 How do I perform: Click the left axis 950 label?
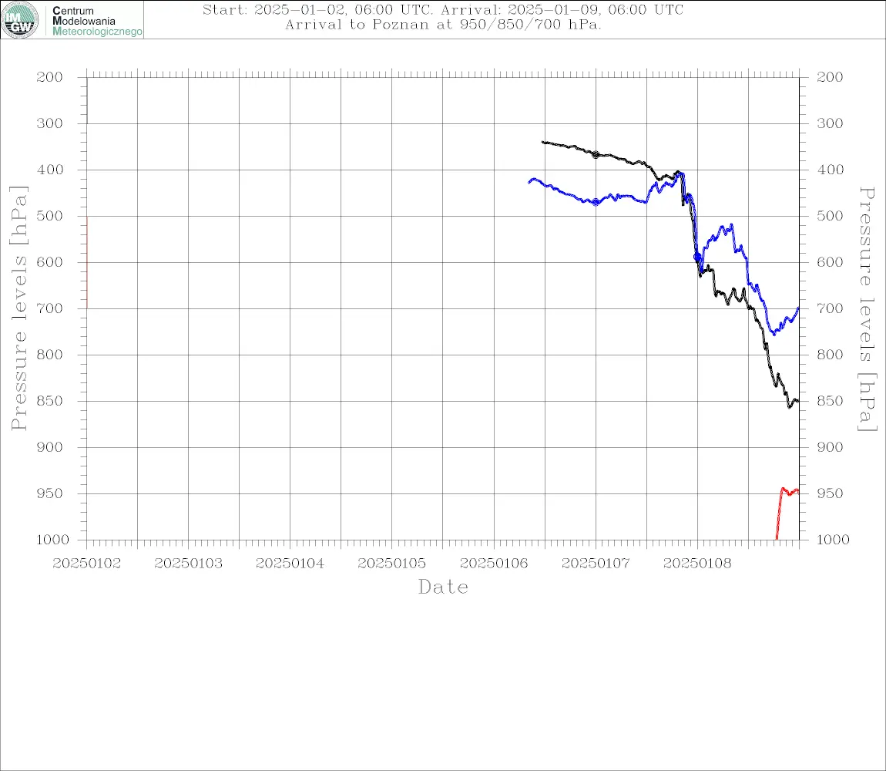(x=50, y=493)
